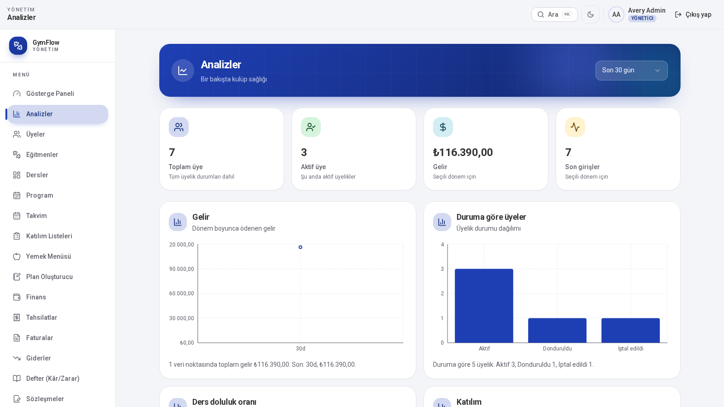Click the Analizler header chart icon
Screen dimensions: 724x407
click(x=183, y=71)
